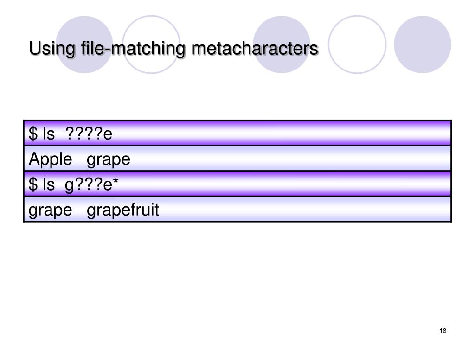Click the middle filled lavender circle
475x356 pixels.
click(x=282, y=44)
